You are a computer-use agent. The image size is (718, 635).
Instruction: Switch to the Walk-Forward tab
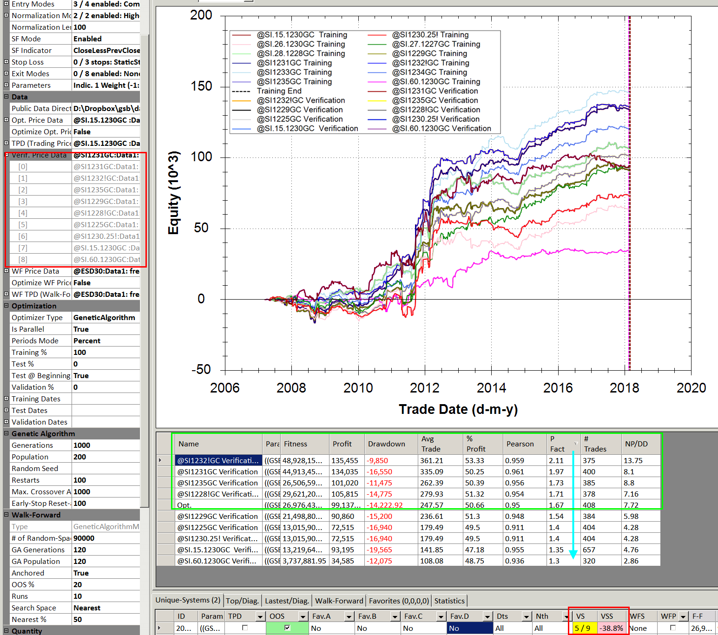339,601
